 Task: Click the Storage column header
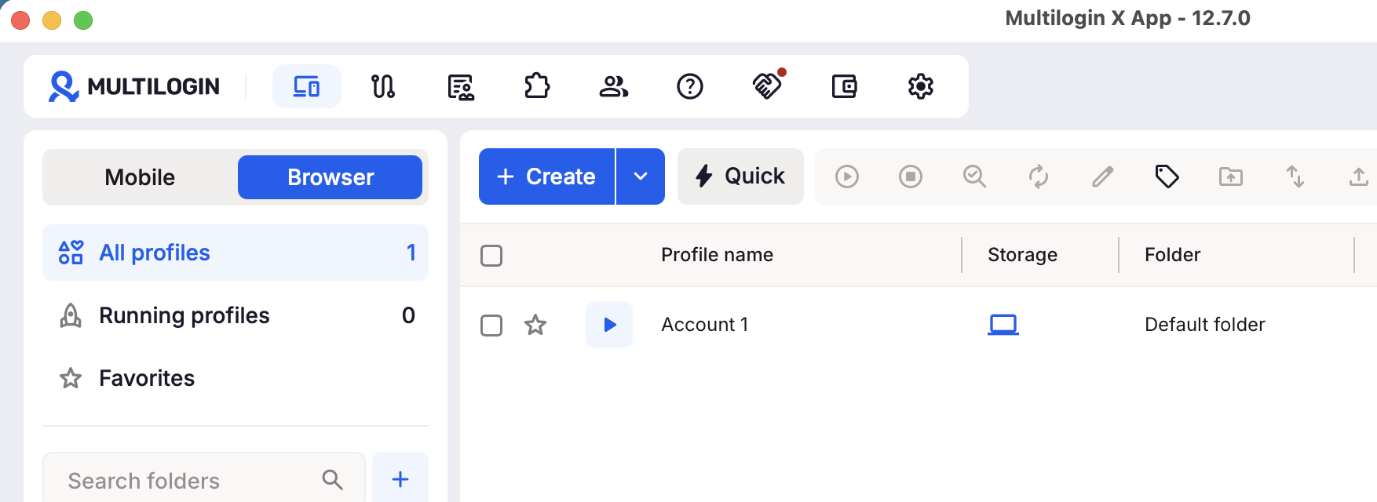1022,255
